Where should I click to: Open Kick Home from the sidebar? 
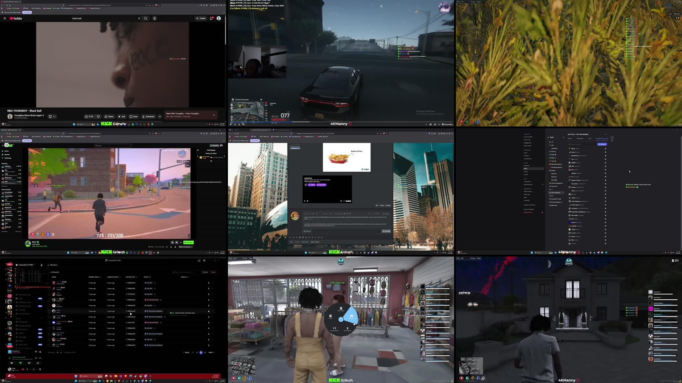tap(6, 151)
